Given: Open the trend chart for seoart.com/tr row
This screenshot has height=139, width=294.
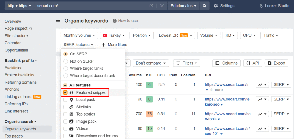Looking at the screenshot, I should pos(262,84).
